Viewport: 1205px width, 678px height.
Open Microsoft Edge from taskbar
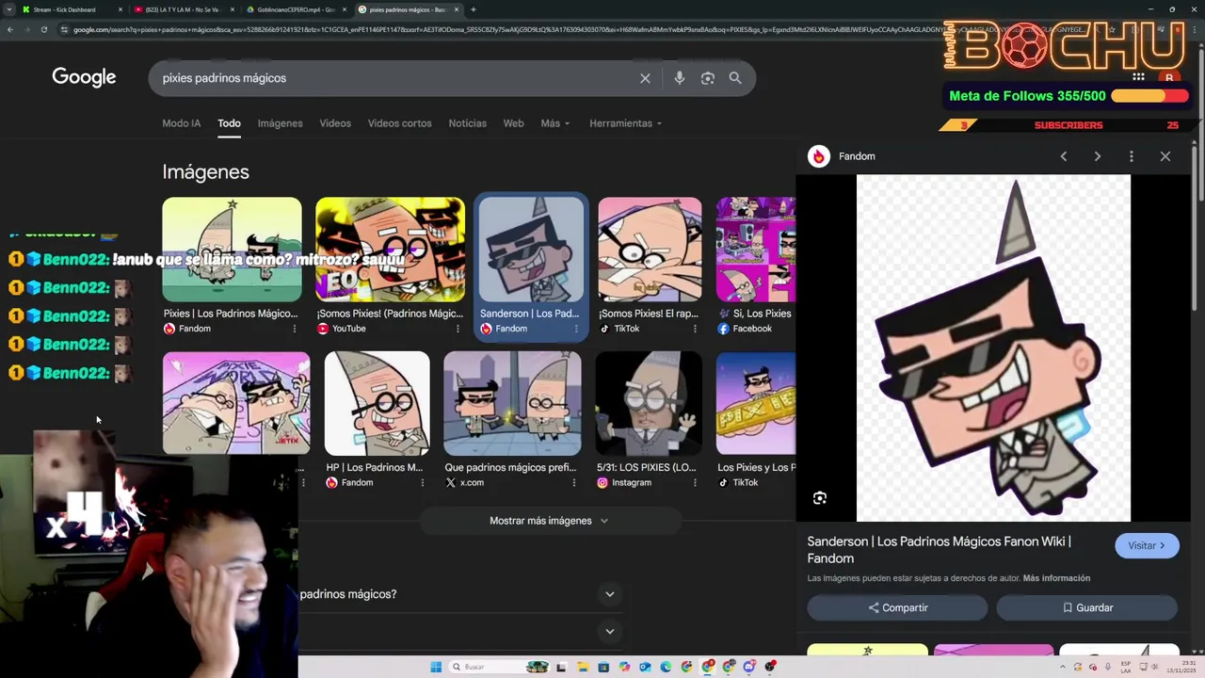(666, 667)
